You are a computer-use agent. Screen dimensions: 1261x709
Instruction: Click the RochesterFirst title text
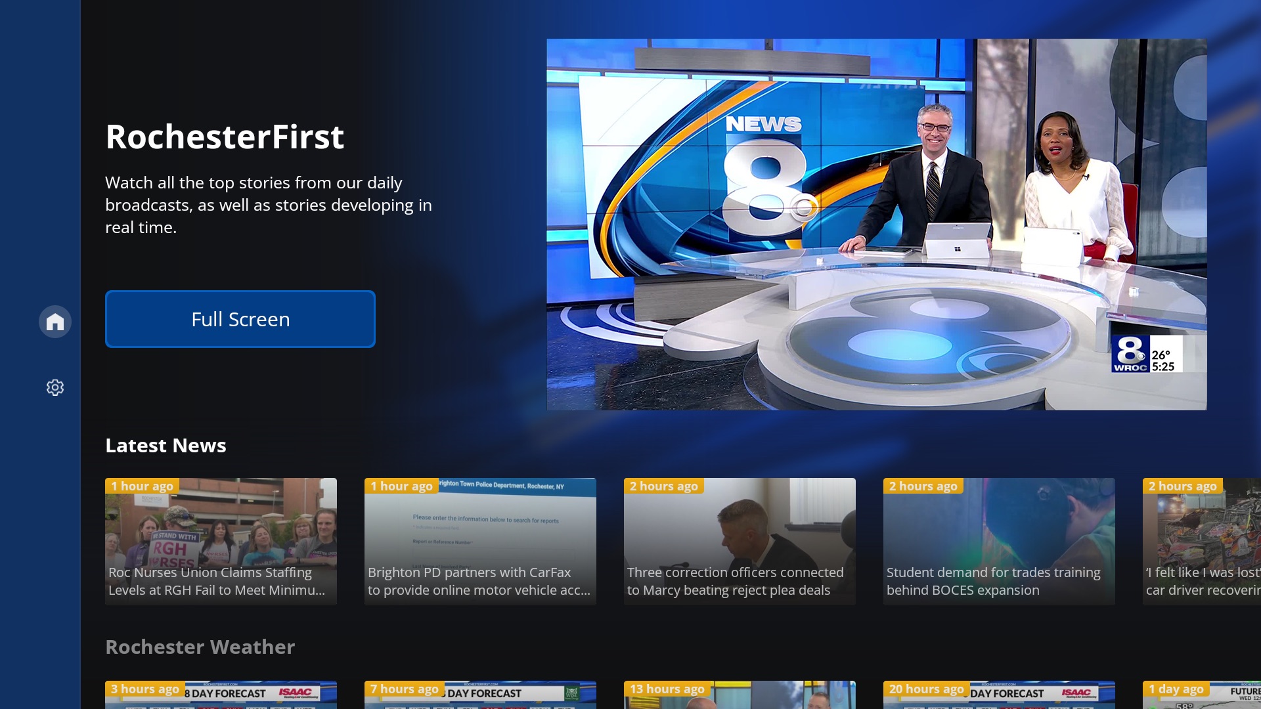click(x=225, y=137)
